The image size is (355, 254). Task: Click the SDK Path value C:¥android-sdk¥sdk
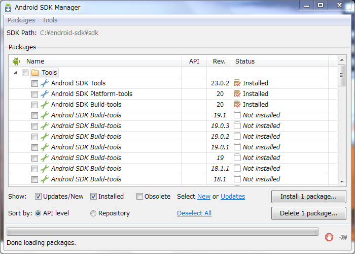coord(69,33)
